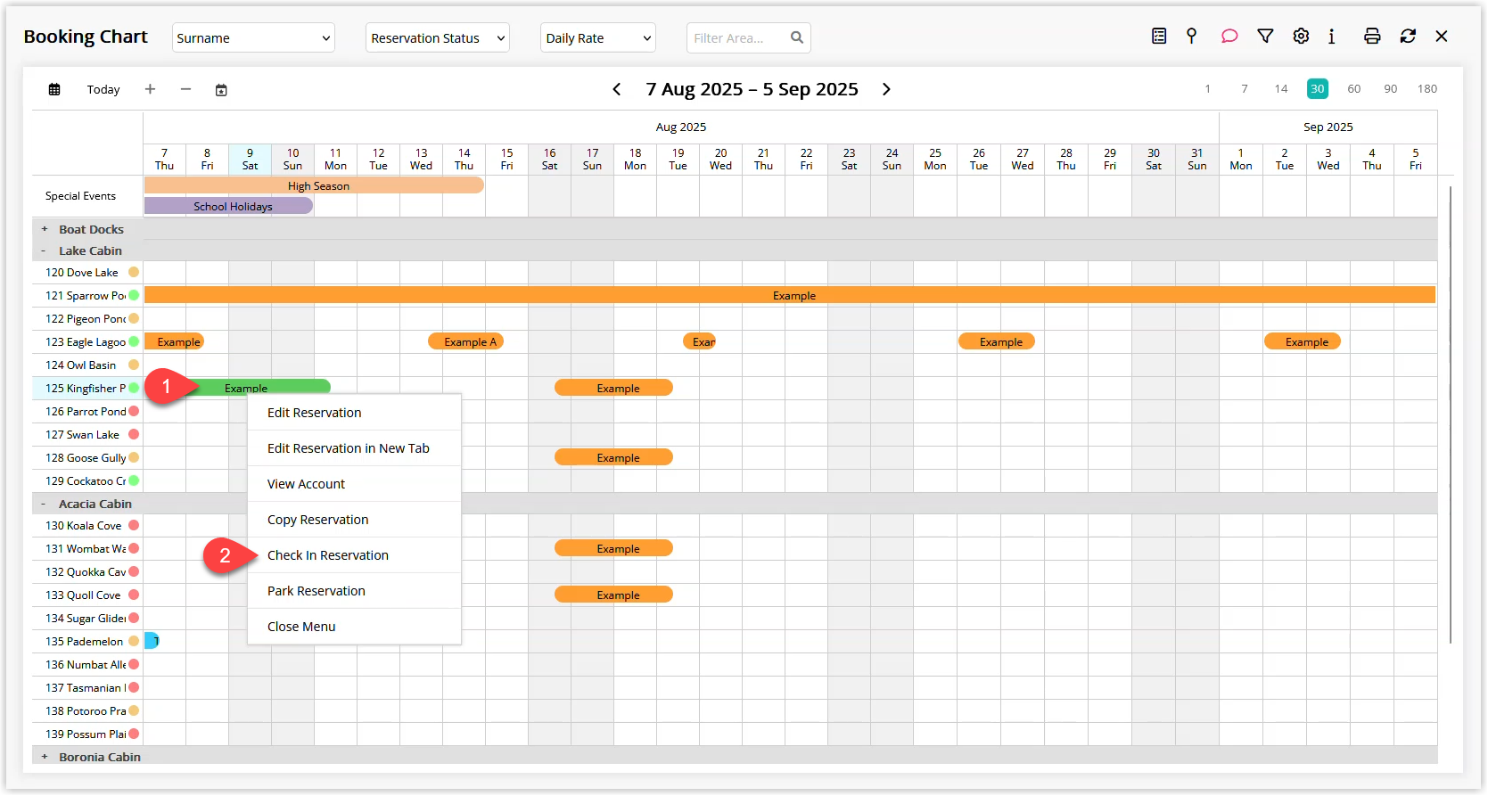
Task: Select the High Season event bar
Action: click(x=314, y=185)
